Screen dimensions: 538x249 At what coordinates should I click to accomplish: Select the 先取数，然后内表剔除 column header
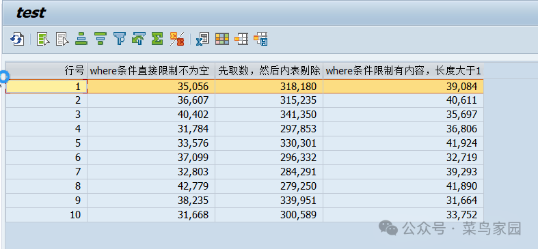click(x=269, y=71)
